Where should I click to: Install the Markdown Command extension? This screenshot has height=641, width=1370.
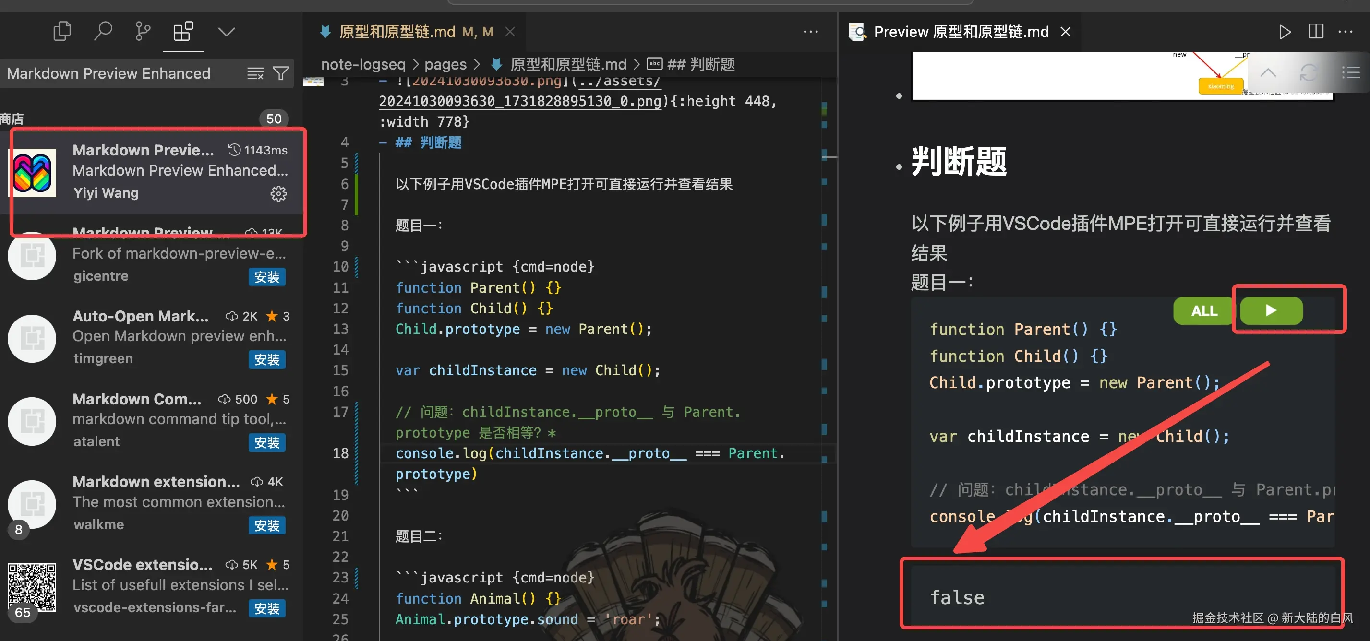click(x=267, y=443)
